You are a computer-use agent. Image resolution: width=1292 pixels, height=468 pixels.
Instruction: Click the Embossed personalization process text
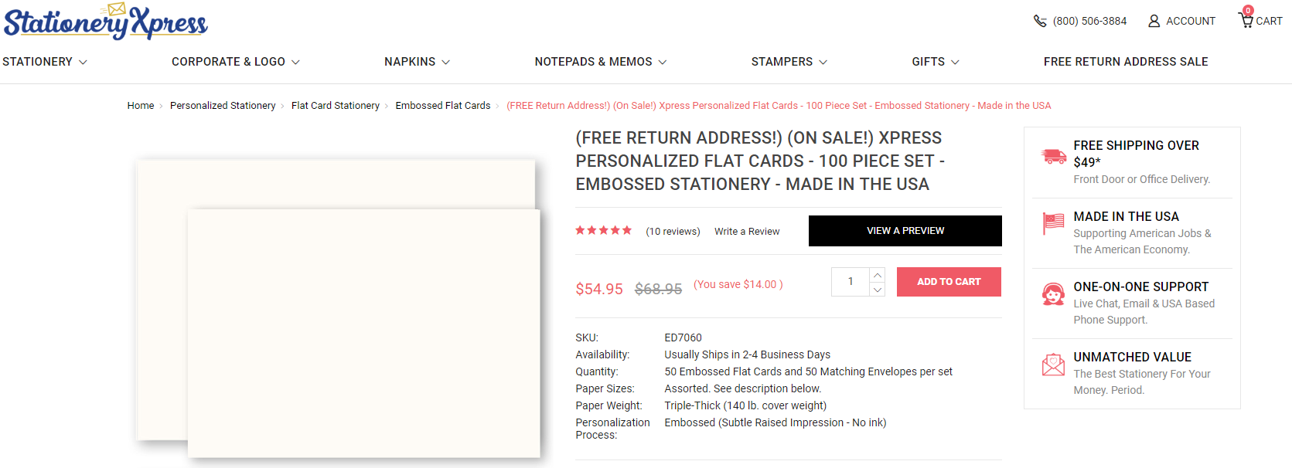(776, 422)
